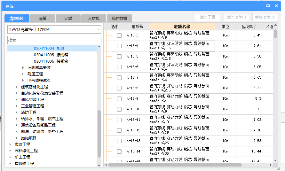The image size is (285, 171).
Task: Expand 自动化控制仪表安装工程 node
Action: (17, 93)
